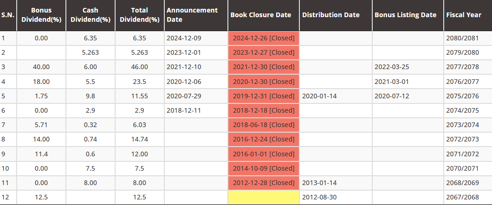This screenshot has height=205, width=492.
Task: Click the S.N. column header
Action: click(8, 15)
